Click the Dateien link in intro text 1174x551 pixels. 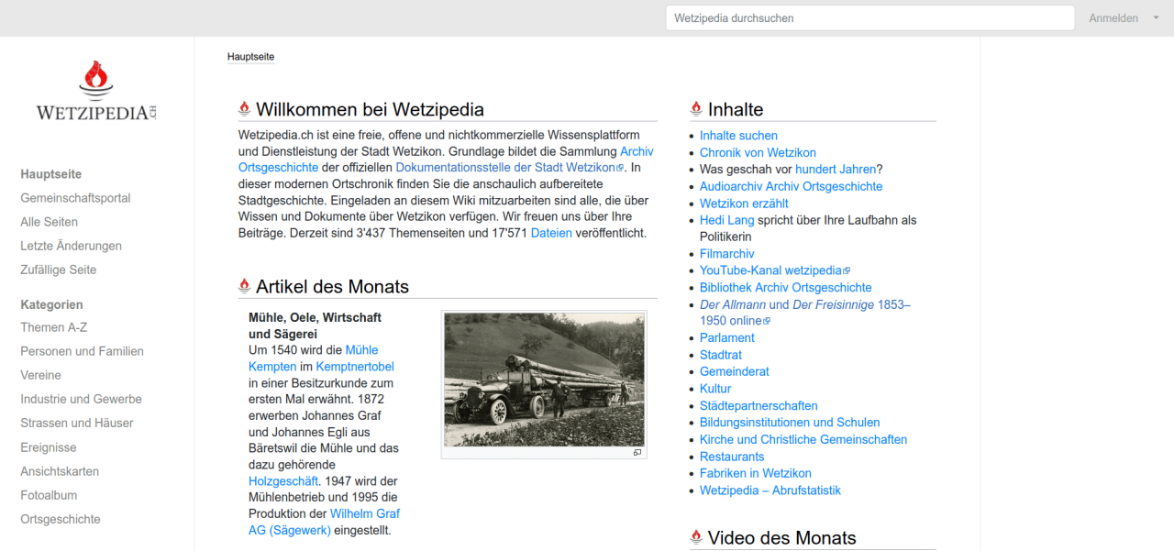coord(551,233)
